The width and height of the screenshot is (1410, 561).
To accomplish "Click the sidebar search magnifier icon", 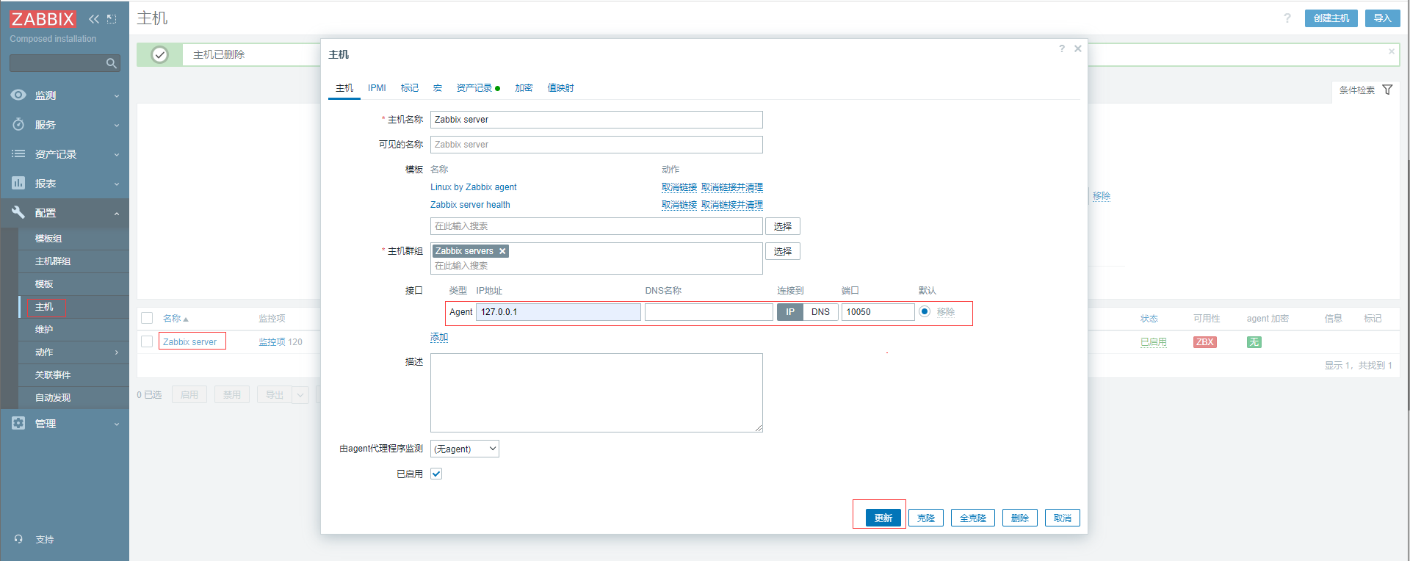I will tap(112, 64).
